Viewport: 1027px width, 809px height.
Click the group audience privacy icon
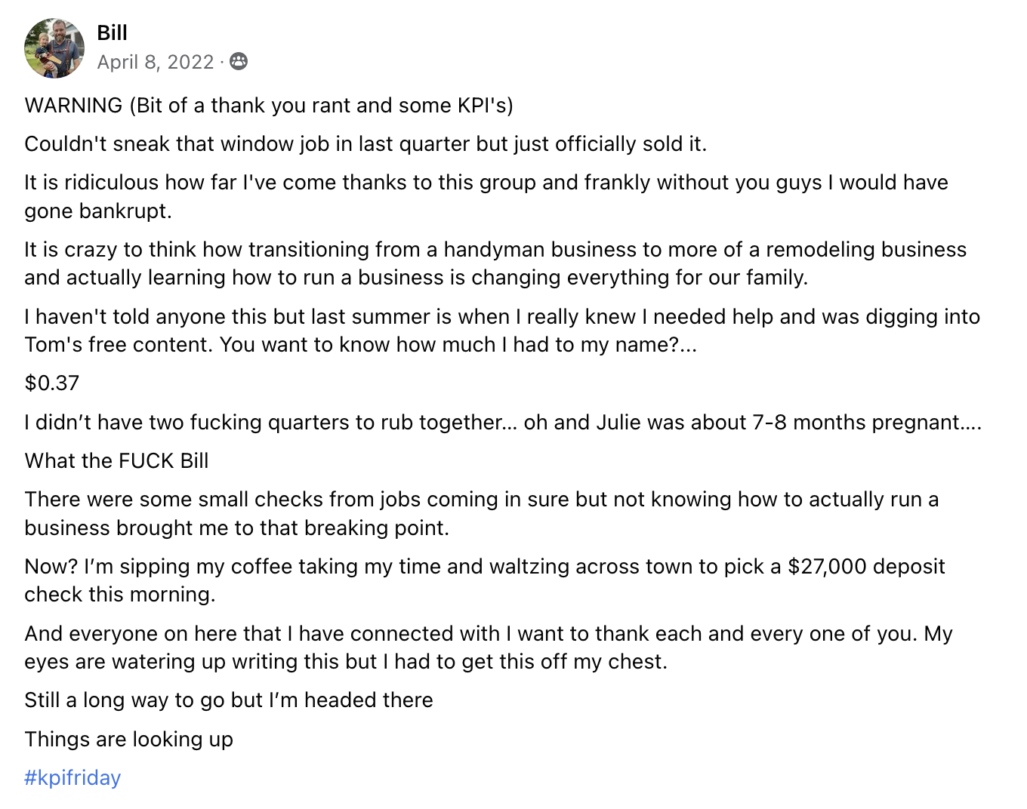tap(239, 62)
